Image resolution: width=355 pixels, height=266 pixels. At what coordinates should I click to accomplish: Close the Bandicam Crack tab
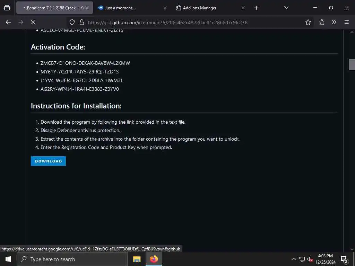point(87,8)
